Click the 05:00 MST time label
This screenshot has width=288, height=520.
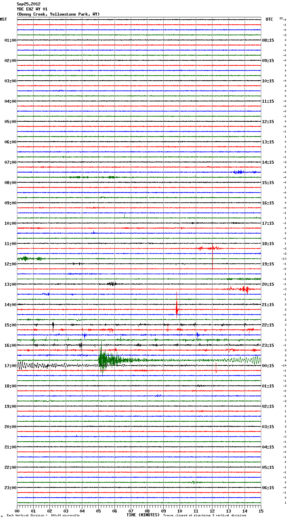pyautogui.click(x=11, y=122)
